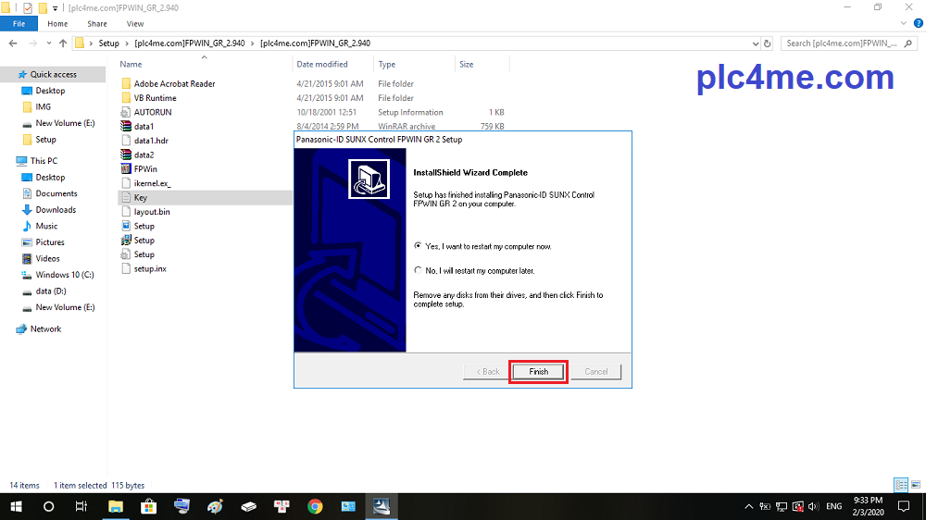Open Music under This PC

[46, 226]
